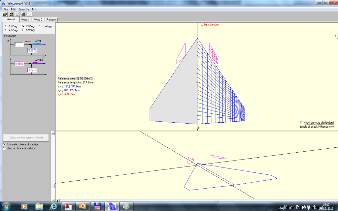
Task: Switch to the Paint palette taskbar app
Action: pos(126,206)
